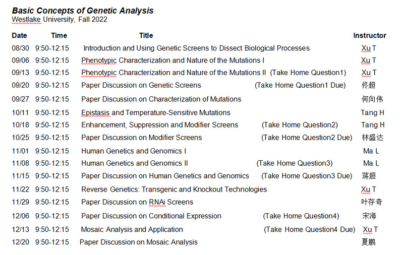
Task: Click instructor "Ma L" on the 11/08 row
Action: click(371, 163)
